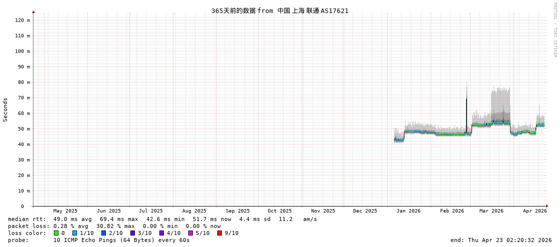Click the graph title with AS17621
Viewport: 560px width, 247px height.
coord(280,10)
